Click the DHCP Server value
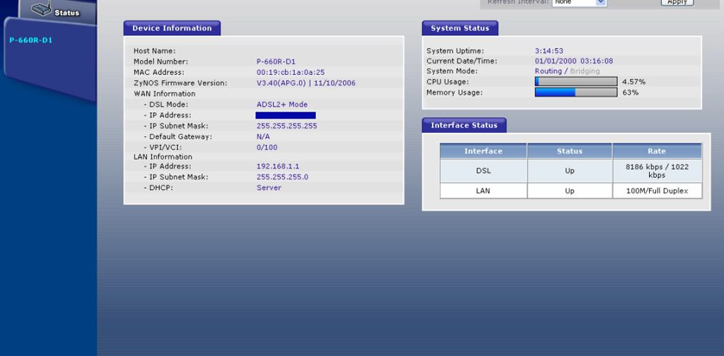 tap(269, 188)
